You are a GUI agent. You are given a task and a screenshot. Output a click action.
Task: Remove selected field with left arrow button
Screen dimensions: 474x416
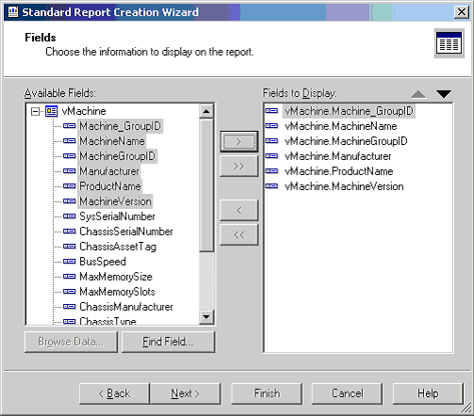click(x=239, y=210)
